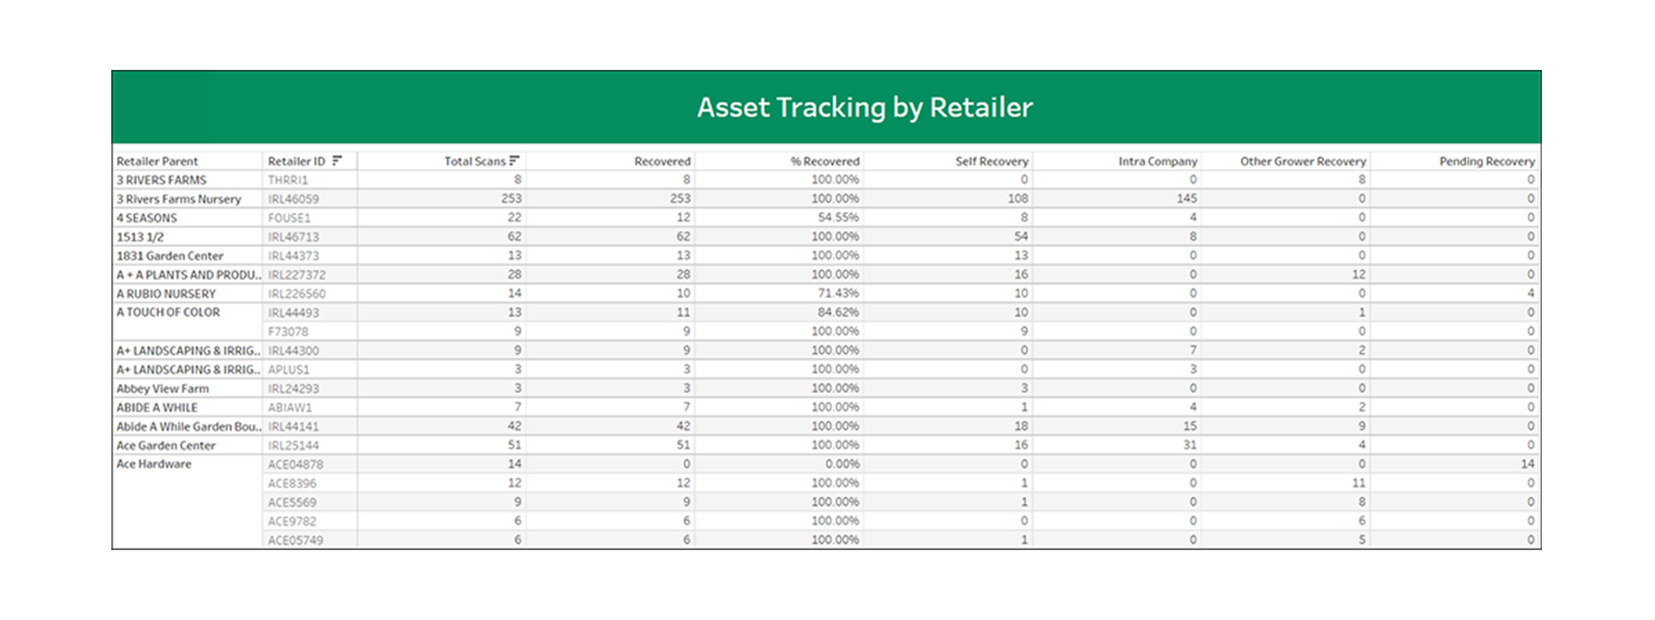Screen dimensions: 1655x620
Task: Select the % Recovered column header
Action: point(825,162)
